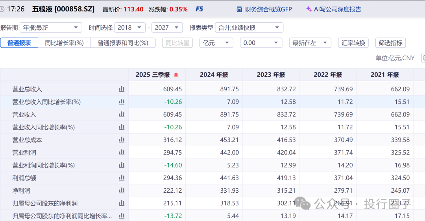Click the 汇率转换 button
The height and width of the screenshot is (221, 425).
tap(353, 43)
